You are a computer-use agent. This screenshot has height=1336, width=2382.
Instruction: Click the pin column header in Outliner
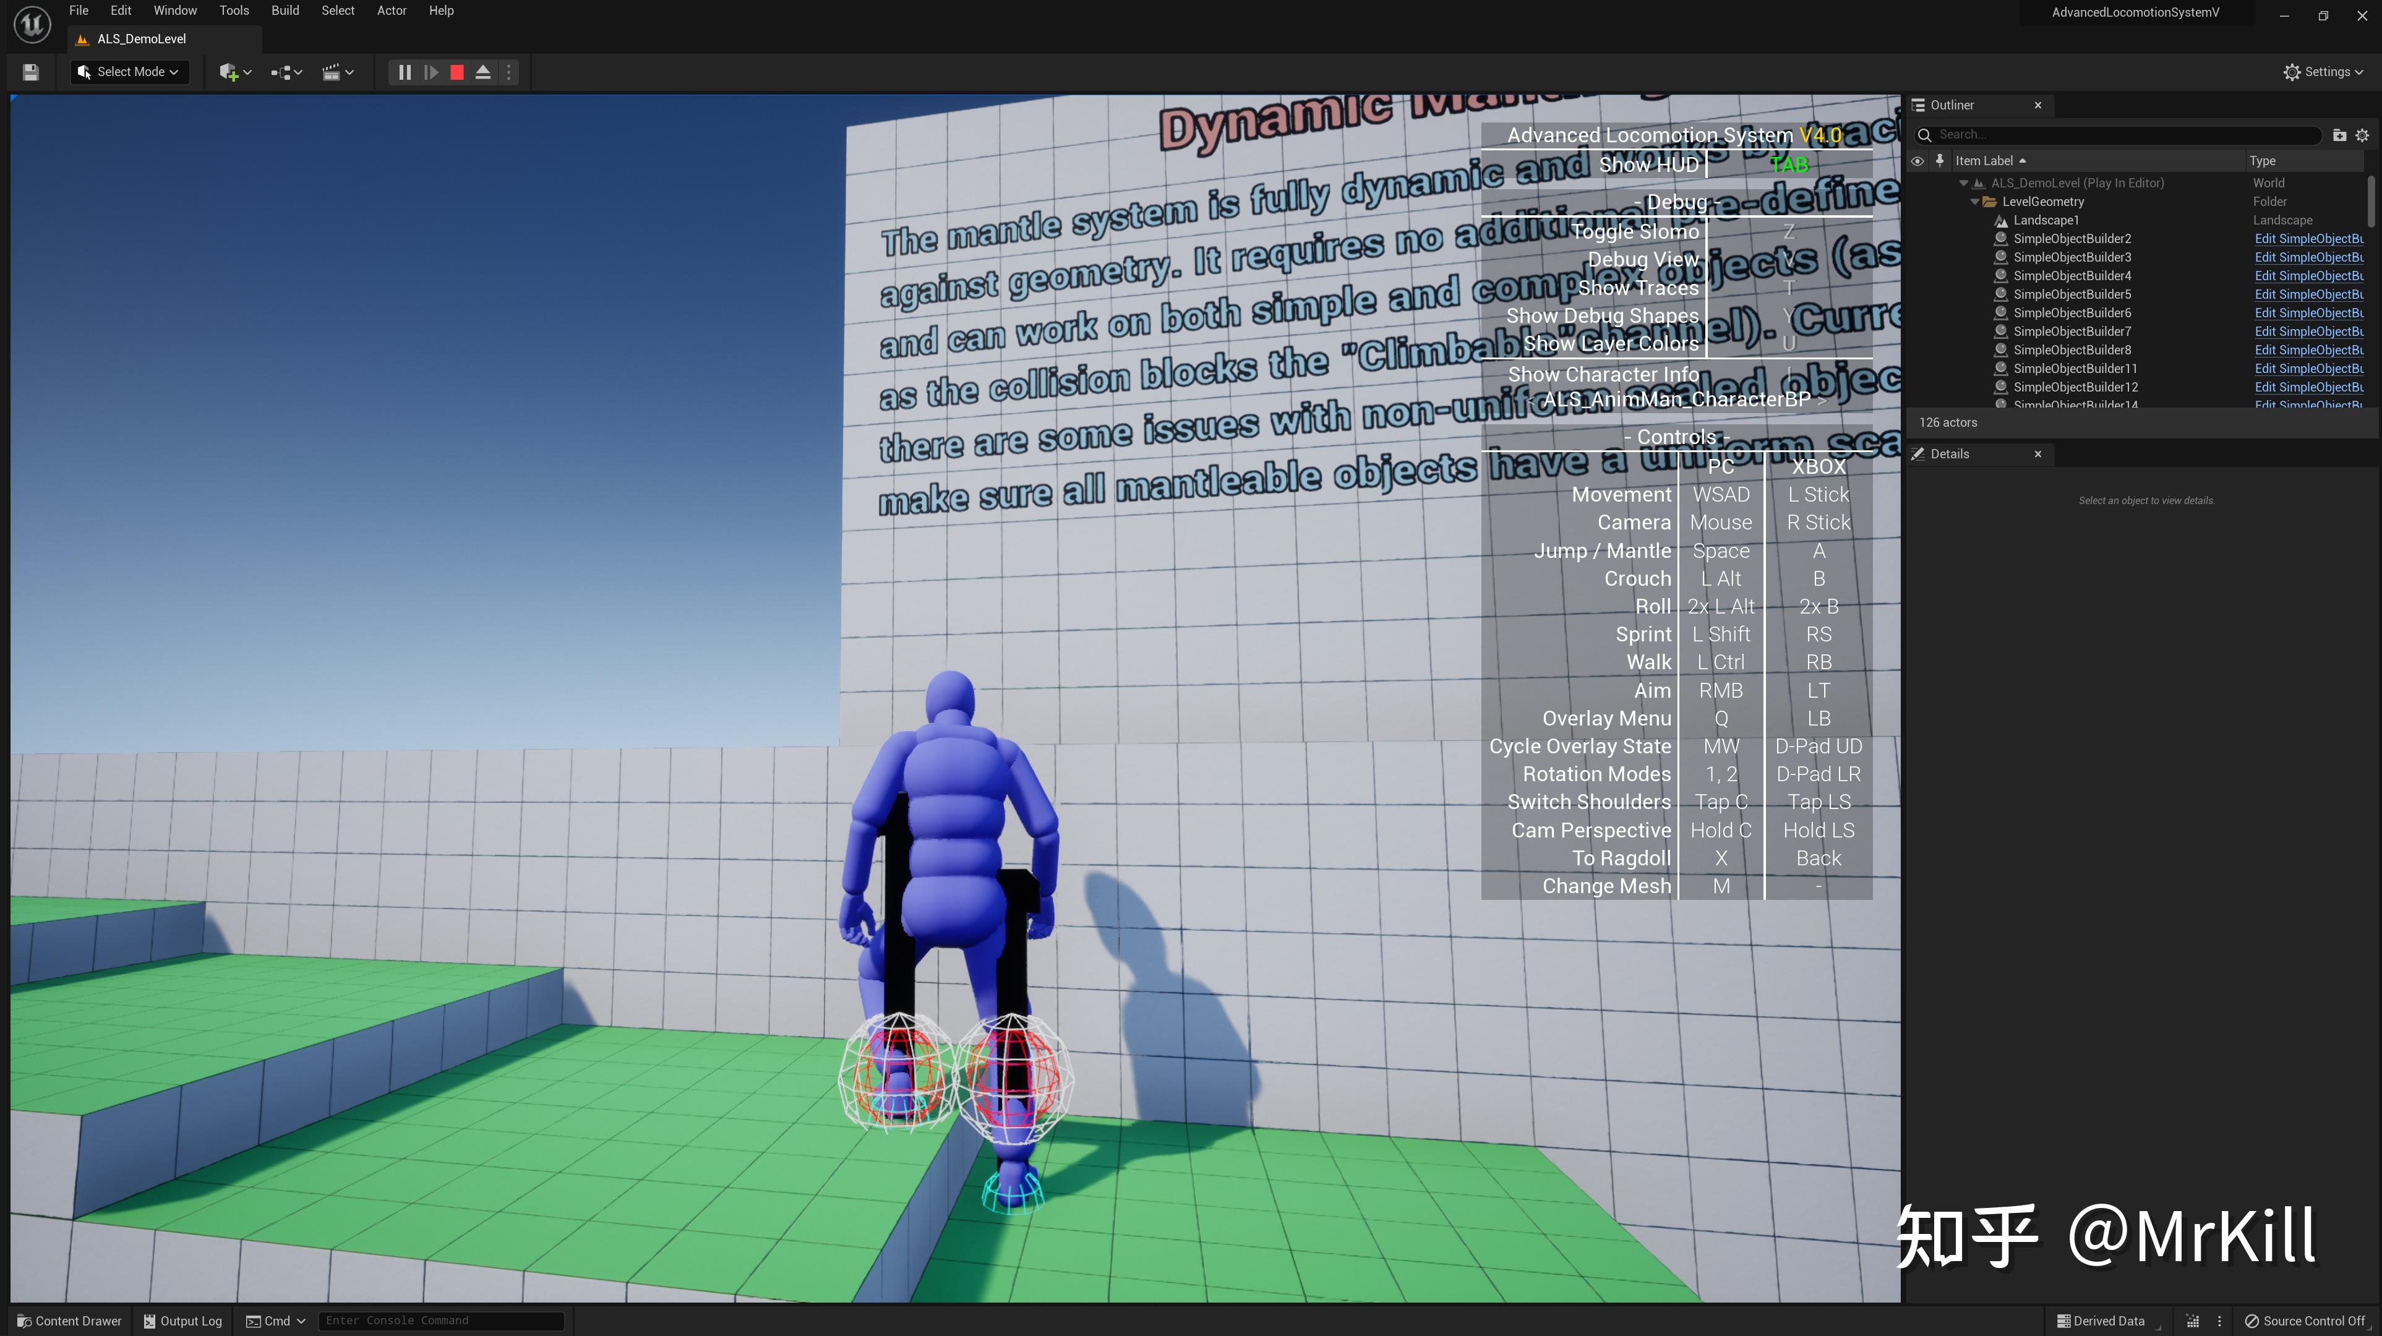click(1939, 160)
